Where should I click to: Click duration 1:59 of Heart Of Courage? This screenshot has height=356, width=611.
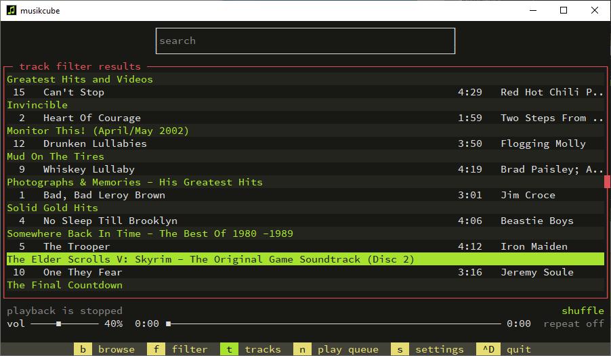(x=470, y=118)
